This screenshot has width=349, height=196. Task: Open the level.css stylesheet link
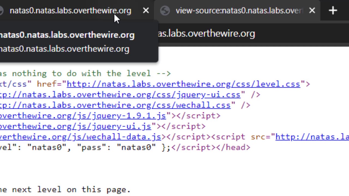(183, 84)
